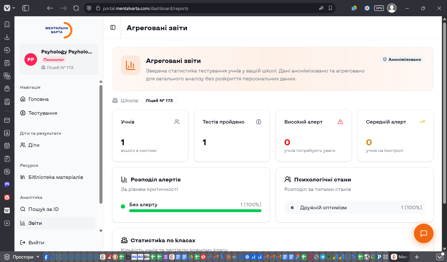Open the History panel
Screen dimensions: 447x262
pyautogui.click(x=7, y=50)
